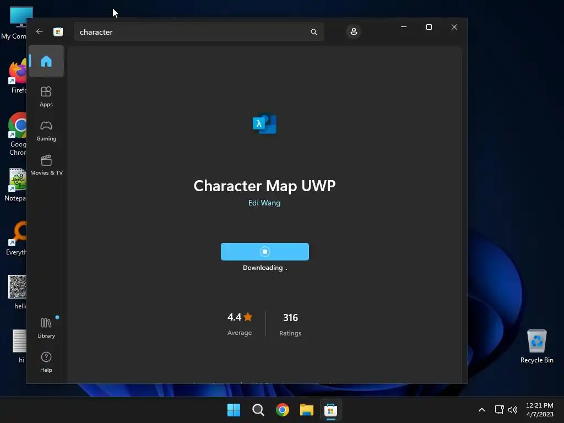Click the Character Map UWP title
Screen dimensions: 564x423
265,186
